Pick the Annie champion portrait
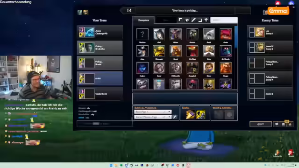The width and height of the screenshot is (299, 168). (x=226, y=34)
